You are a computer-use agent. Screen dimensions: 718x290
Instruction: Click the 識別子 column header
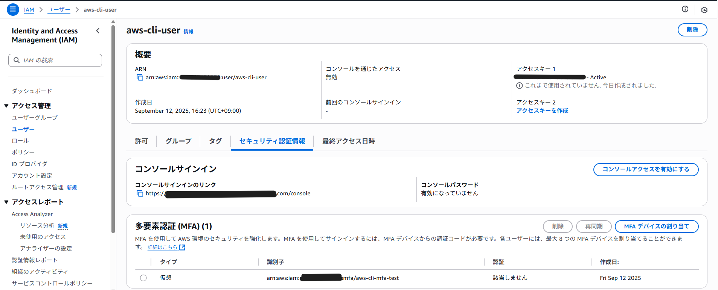[276, 262]
